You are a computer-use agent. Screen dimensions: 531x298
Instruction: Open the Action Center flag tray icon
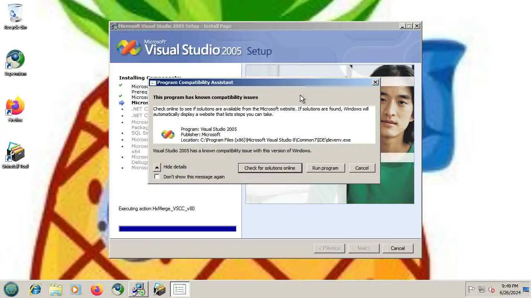471,290
